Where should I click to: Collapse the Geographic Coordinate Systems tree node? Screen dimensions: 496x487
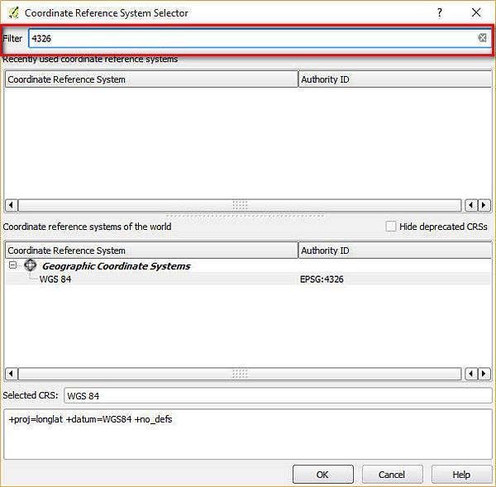coord(12,265)
